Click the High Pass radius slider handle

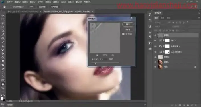click(96, 64)
